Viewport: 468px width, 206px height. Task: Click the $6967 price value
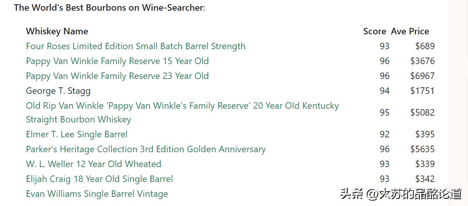tap(422, 76)
